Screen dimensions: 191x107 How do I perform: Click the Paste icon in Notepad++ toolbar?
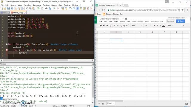click(34, 8)
